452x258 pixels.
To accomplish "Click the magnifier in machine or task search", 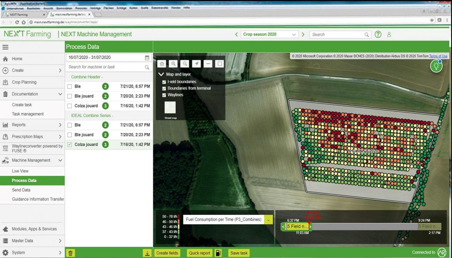I will [147, 67].
